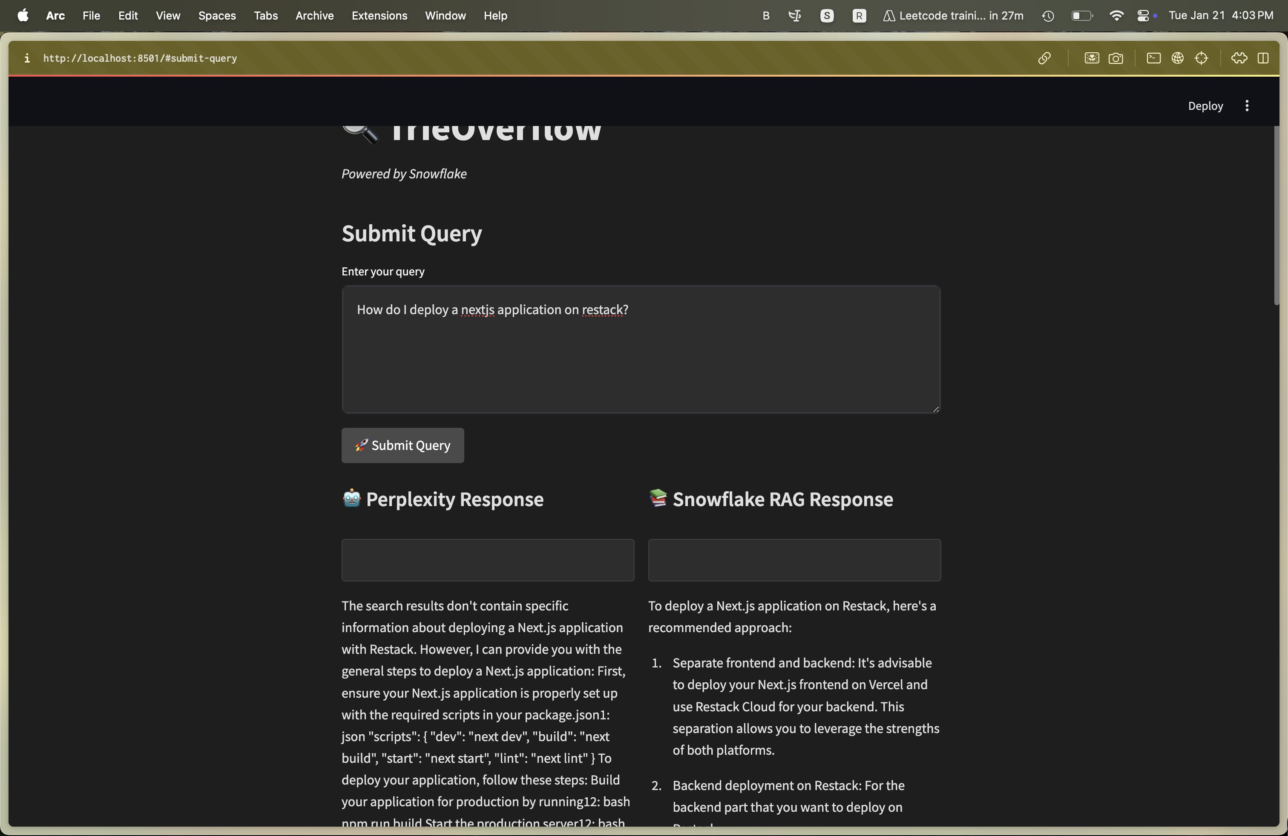
Task: Click the crosshair inspect element icon
Action: pos(1201,58)
